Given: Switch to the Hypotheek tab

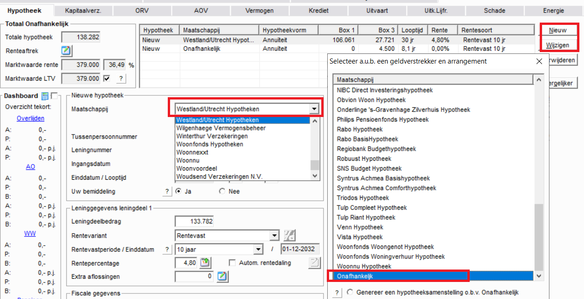Looking at the screenshot, I should pyautogui.click(x=25, y=11).
